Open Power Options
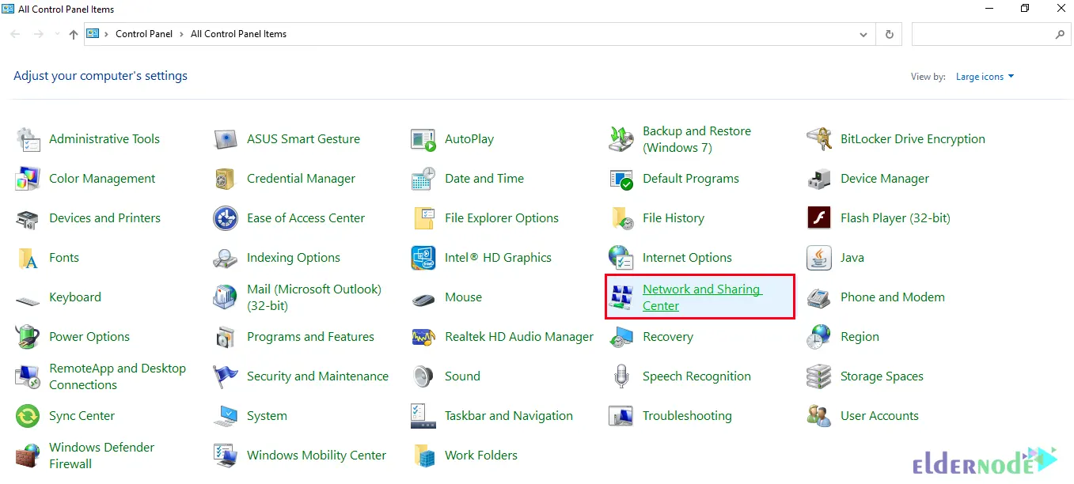Screen dimensions: 1074x484 [x=89, y=336]
